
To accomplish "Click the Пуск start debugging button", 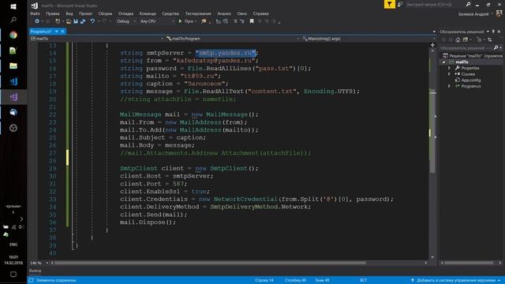I will click(187, 21).
